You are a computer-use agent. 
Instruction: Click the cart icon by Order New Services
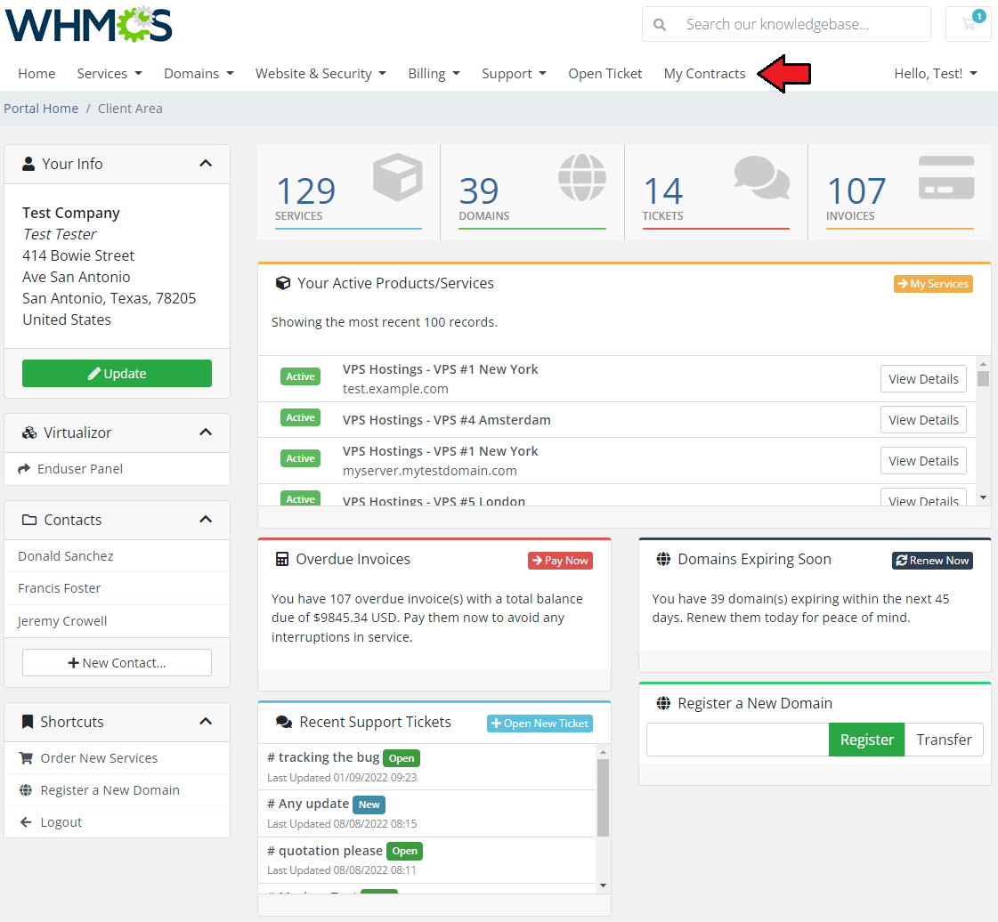(26, 758)
